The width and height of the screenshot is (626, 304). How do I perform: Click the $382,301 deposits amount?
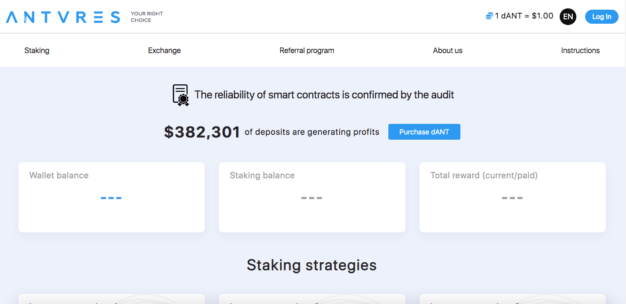click(202, 132)
